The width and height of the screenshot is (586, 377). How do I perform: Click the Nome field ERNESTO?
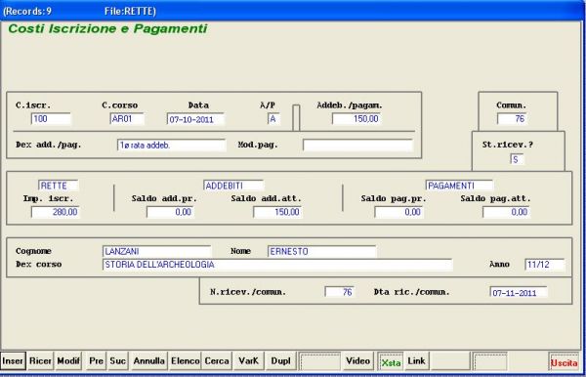pyautogui.click(x=321, y=251)
